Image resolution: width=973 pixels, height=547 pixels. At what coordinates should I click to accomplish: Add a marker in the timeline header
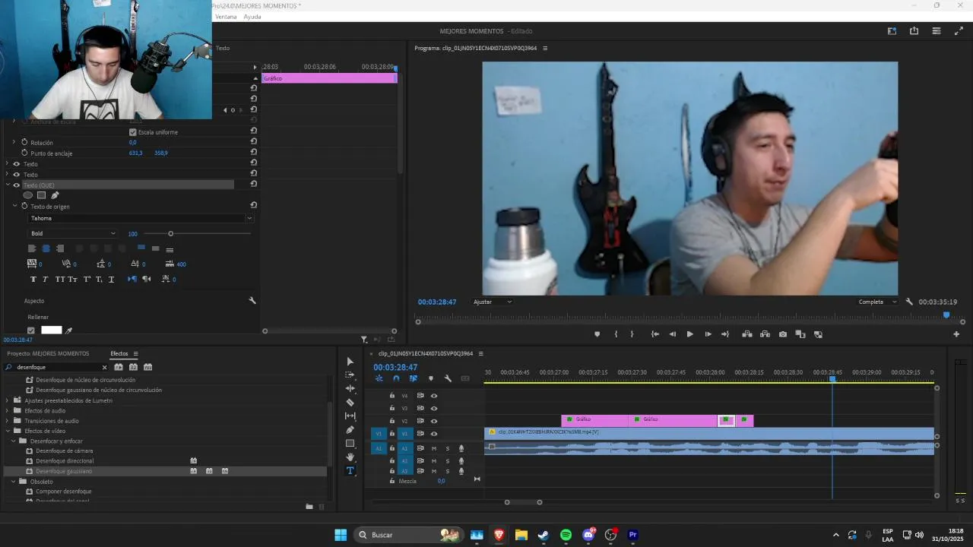pos(431,378)
